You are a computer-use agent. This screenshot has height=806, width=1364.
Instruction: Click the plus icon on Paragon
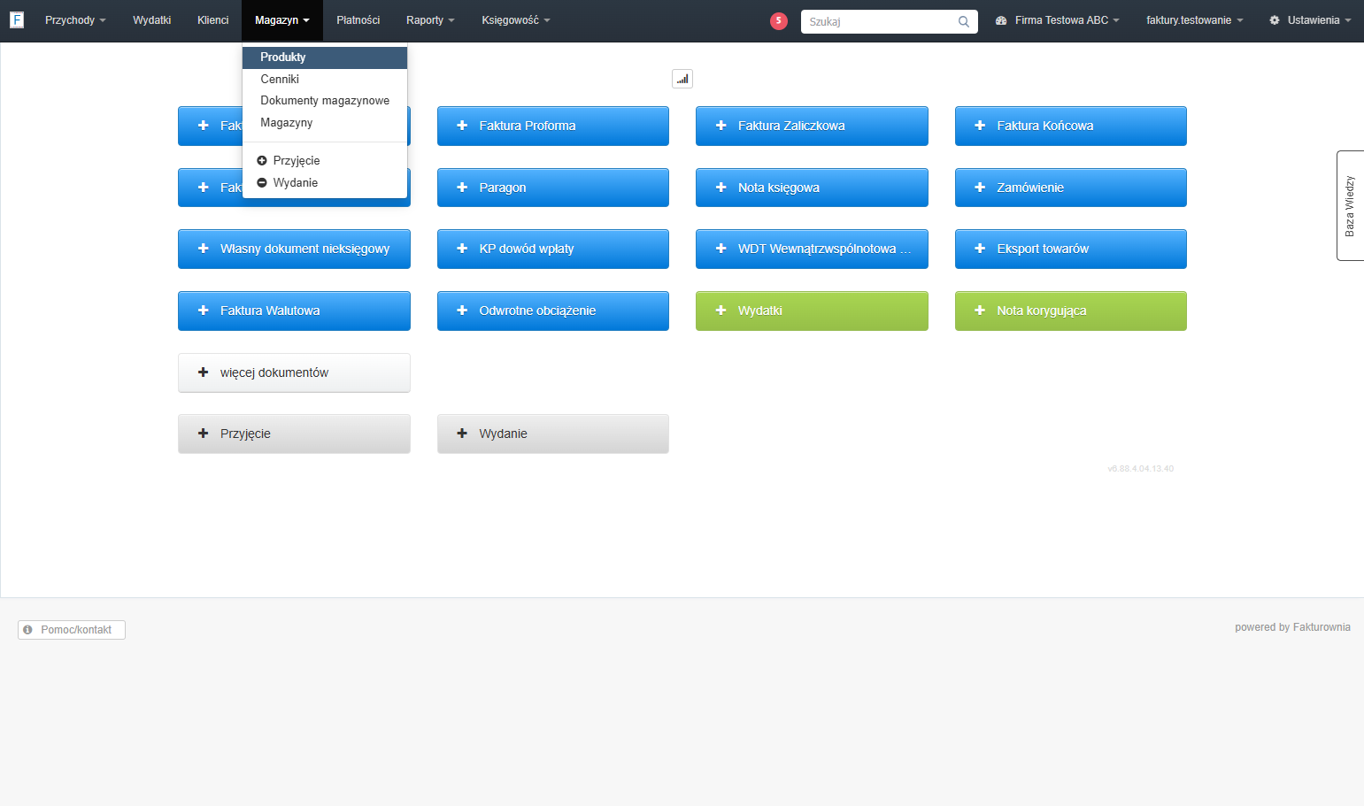coord(462,188)
